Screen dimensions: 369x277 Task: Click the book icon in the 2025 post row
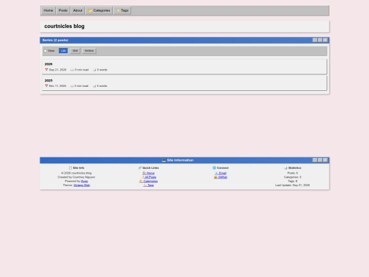[x=72, y=85]
